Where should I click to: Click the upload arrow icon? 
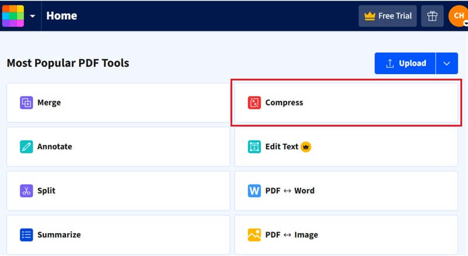(390, 63)
